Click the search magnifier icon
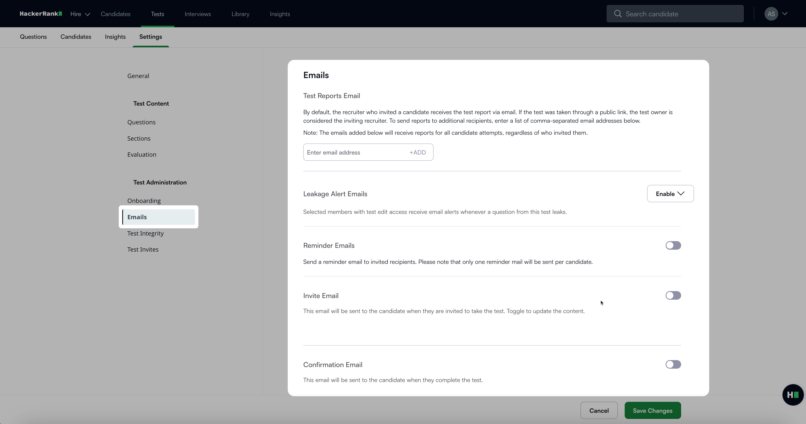 coord(618,14)
